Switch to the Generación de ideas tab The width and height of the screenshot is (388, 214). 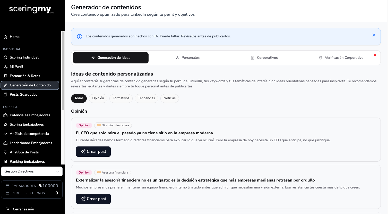click(x=111, y=58)
